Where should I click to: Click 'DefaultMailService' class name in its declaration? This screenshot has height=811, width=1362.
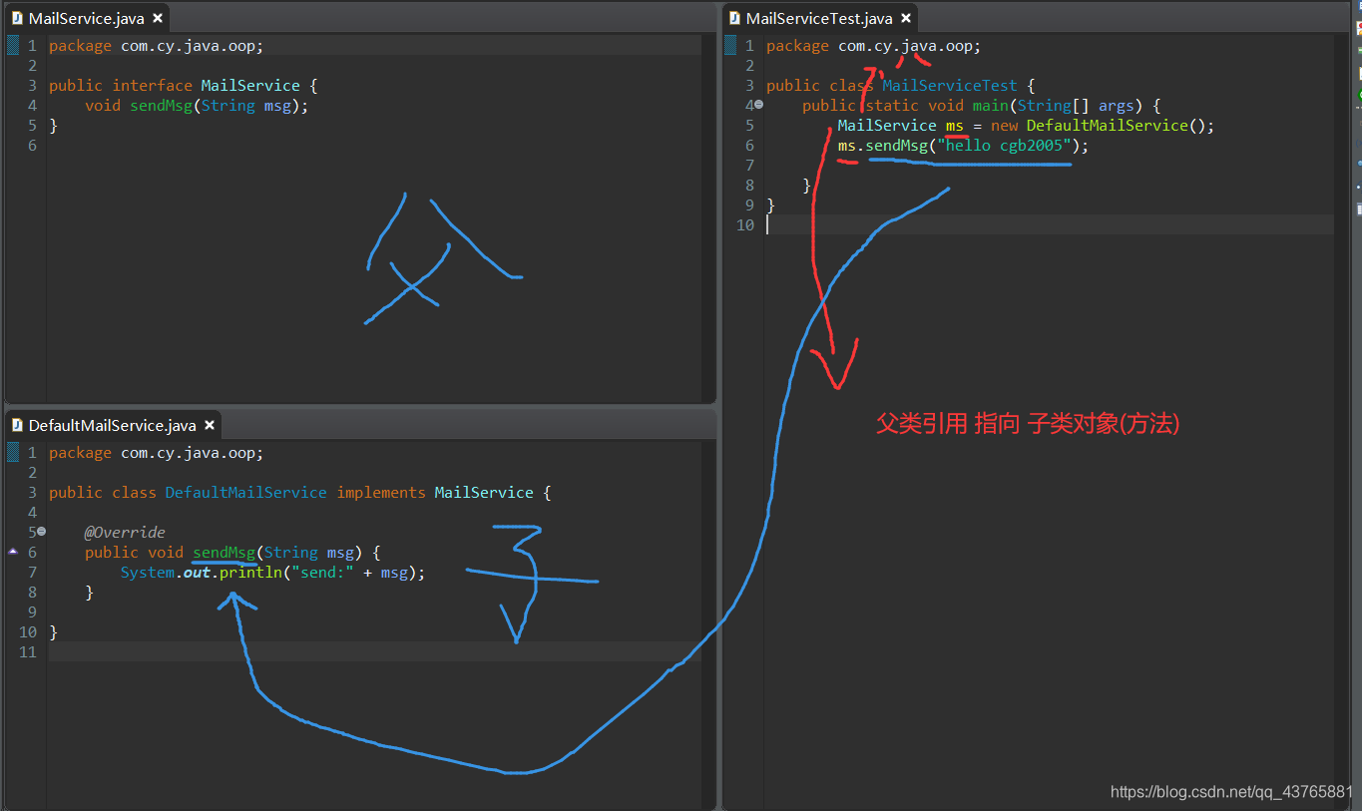(245, 493)
